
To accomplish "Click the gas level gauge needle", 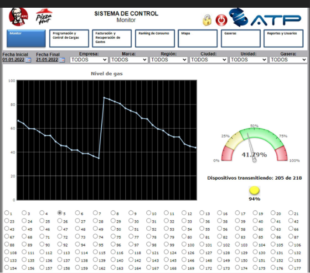I will [251, 147].
